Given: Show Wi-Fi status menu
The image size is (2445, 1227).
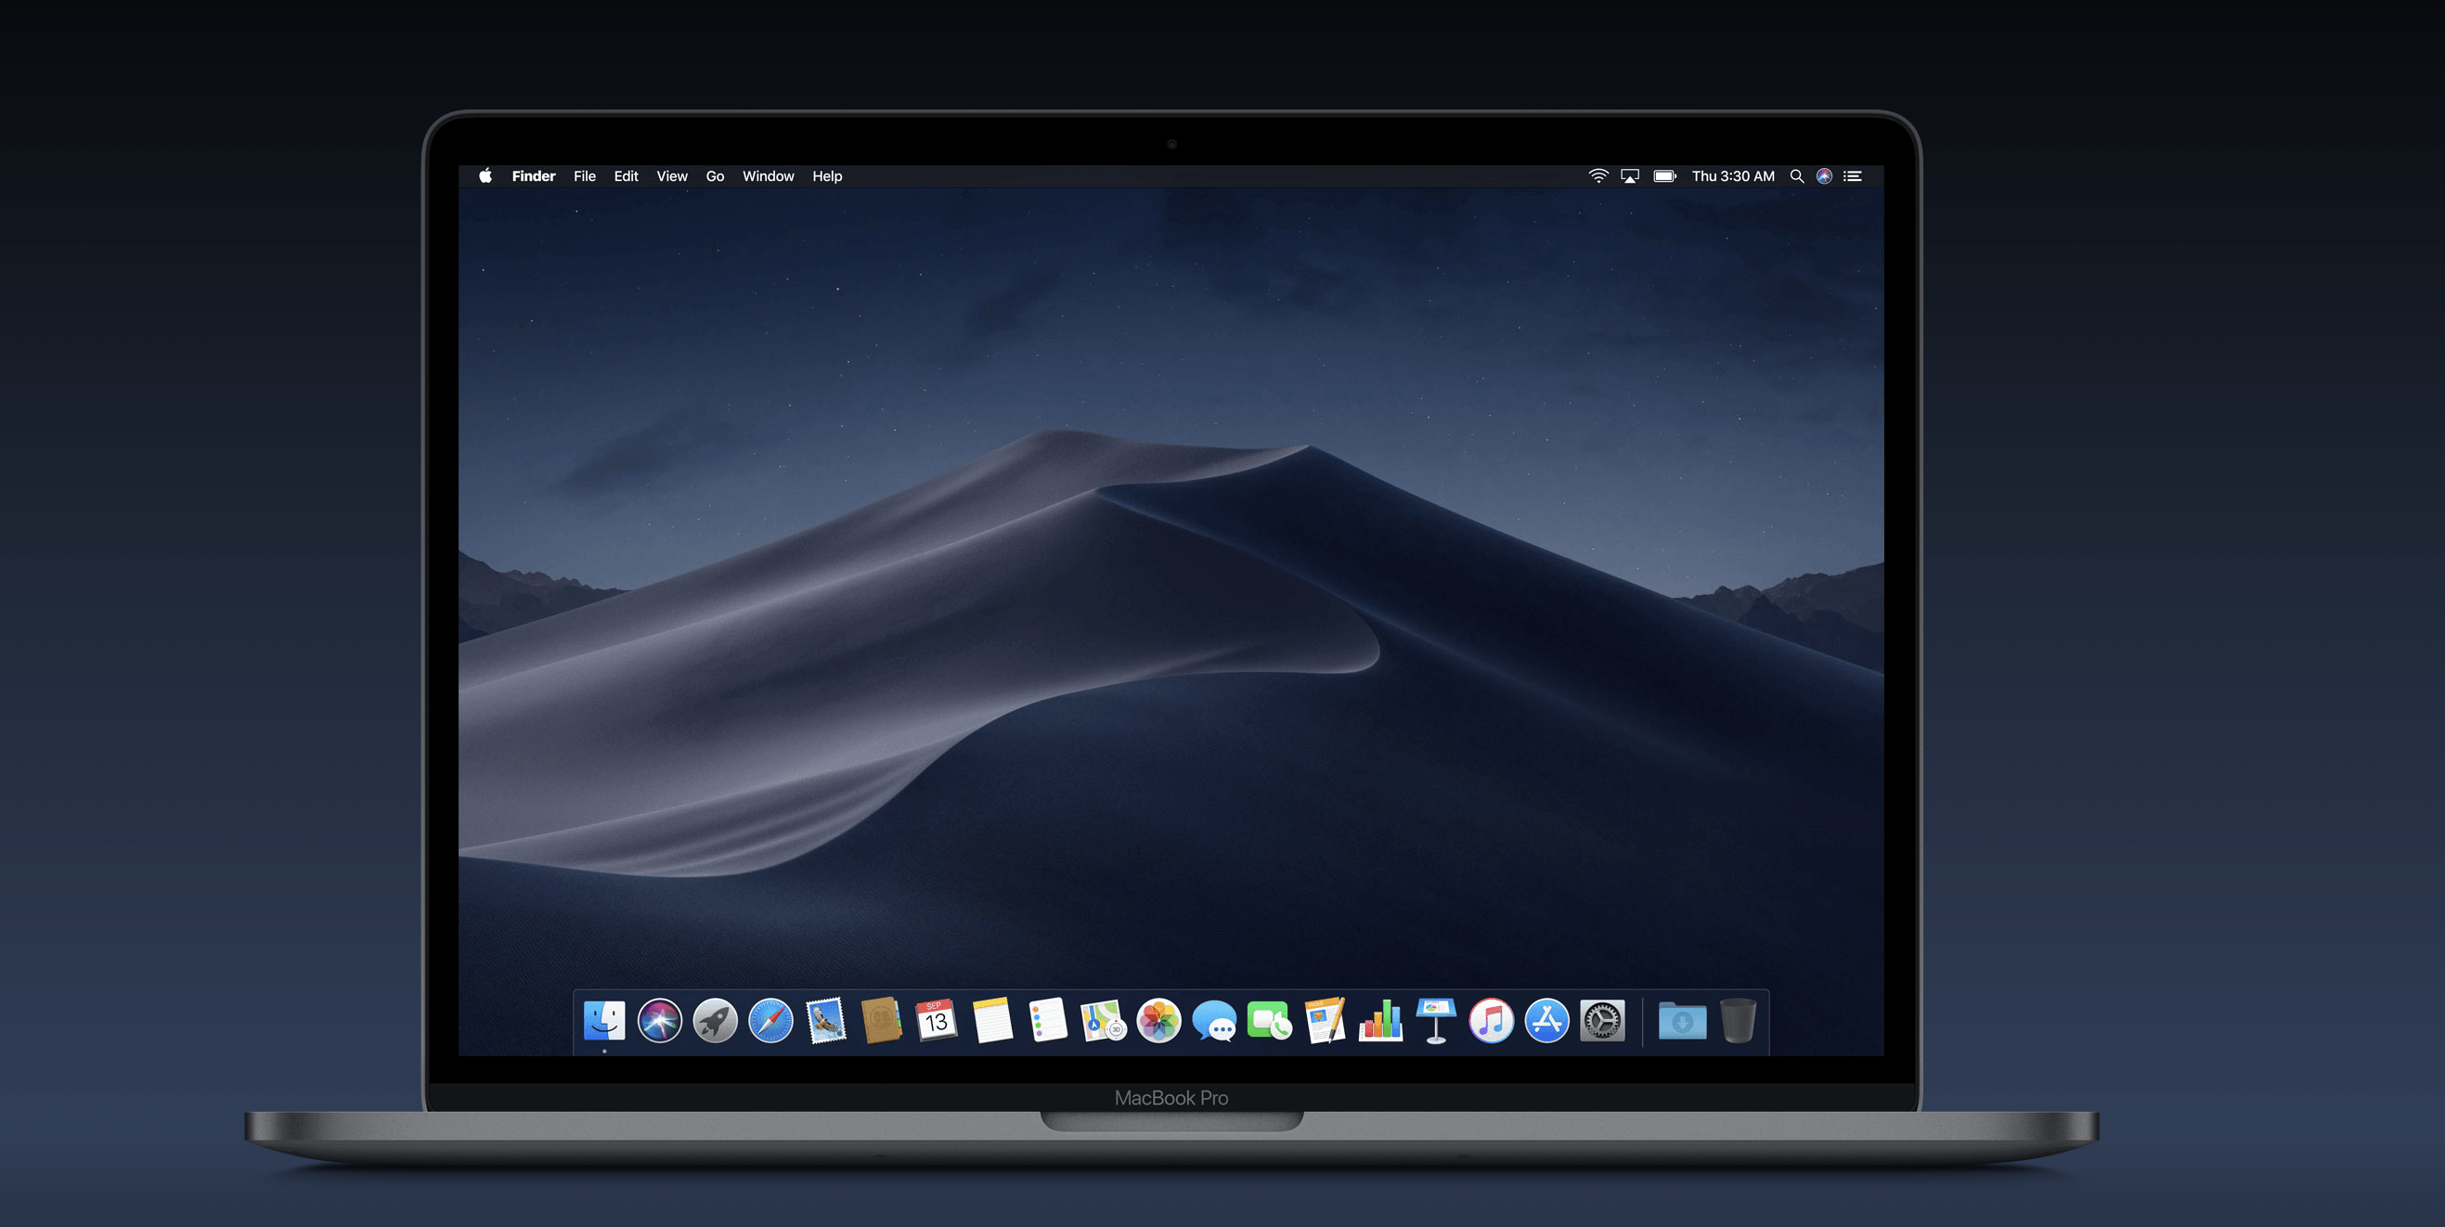Looking at the screenshot, I should (x=1598, y=175).
